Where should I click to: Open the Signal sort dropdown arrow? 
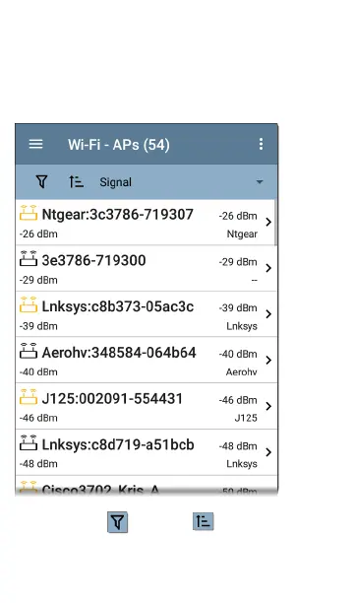260,182
